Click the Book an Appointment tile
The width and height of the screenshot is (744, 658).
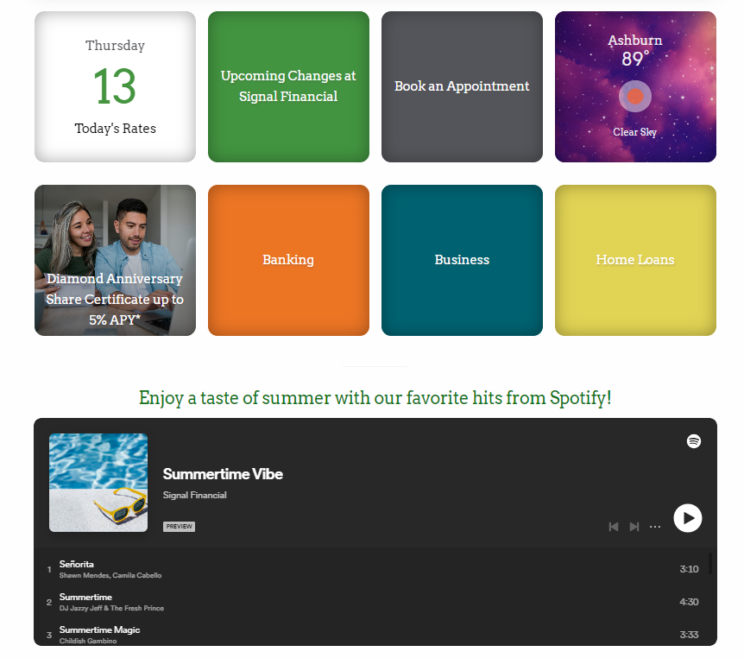coord(462,87)
